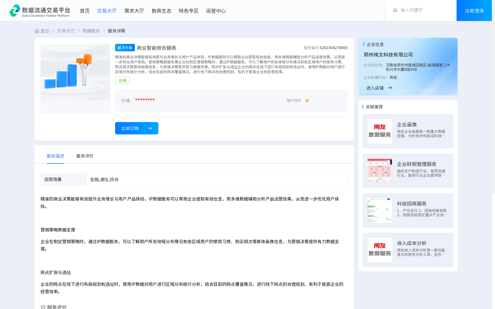Open the 科技招商服务 recommendation title
Viewport: 495px width, 309px height.
(412, 204)
